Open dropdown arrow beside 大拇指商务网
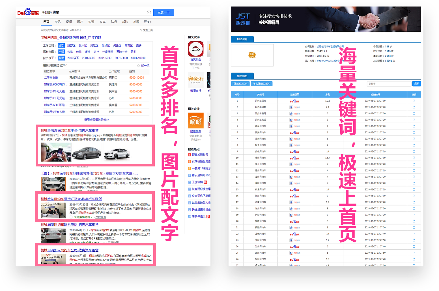 (x=92, y=217)
